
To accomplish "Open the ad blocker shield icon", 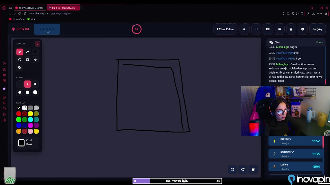I will [x=293, y=14].
